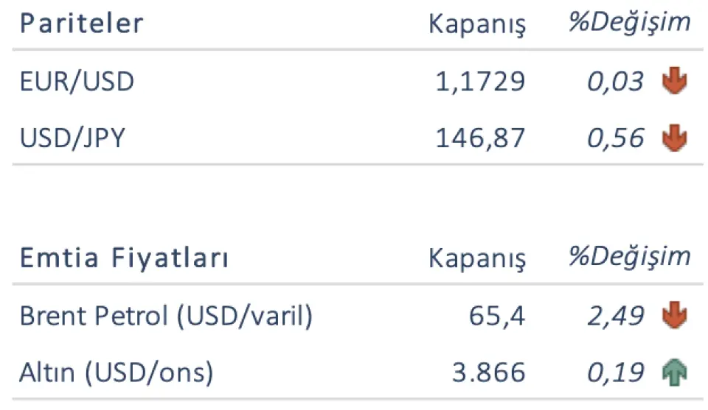708x410 pixels.
Task: Click the USD/JPY change value 0,56
Action: [x=616, y=138]
